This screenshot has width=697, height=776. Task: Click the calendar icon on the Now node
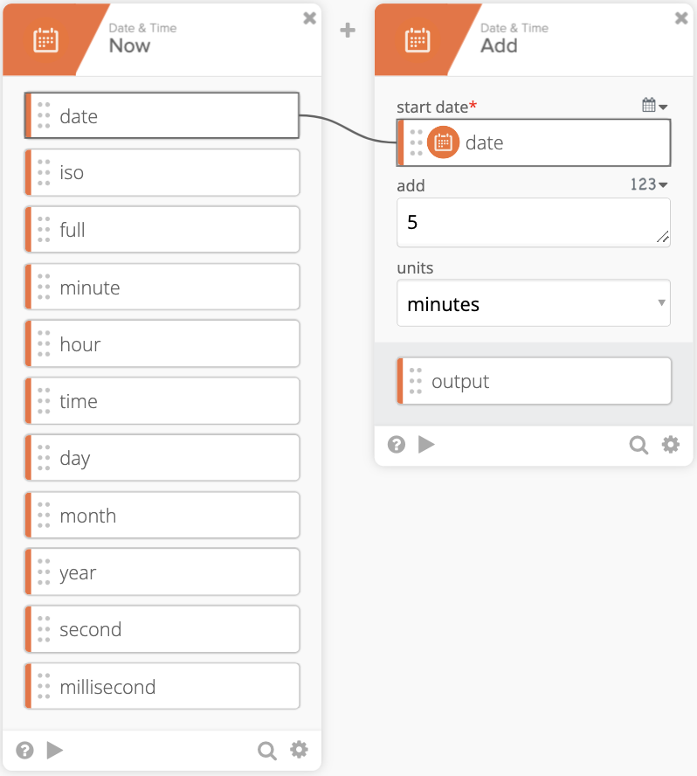tap(45, 38)
